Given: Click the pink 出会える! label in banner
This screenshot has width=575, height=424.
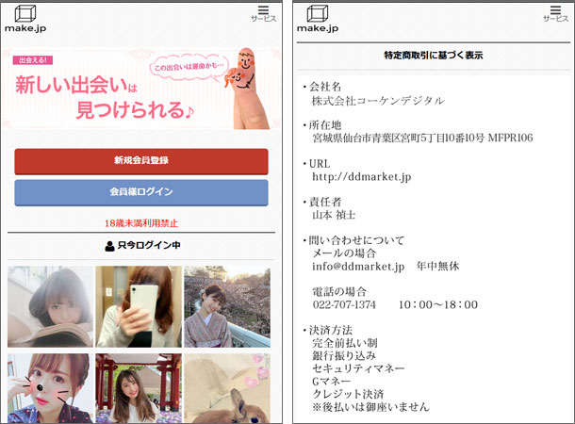Looking at the screenshot, I should 33,60.
